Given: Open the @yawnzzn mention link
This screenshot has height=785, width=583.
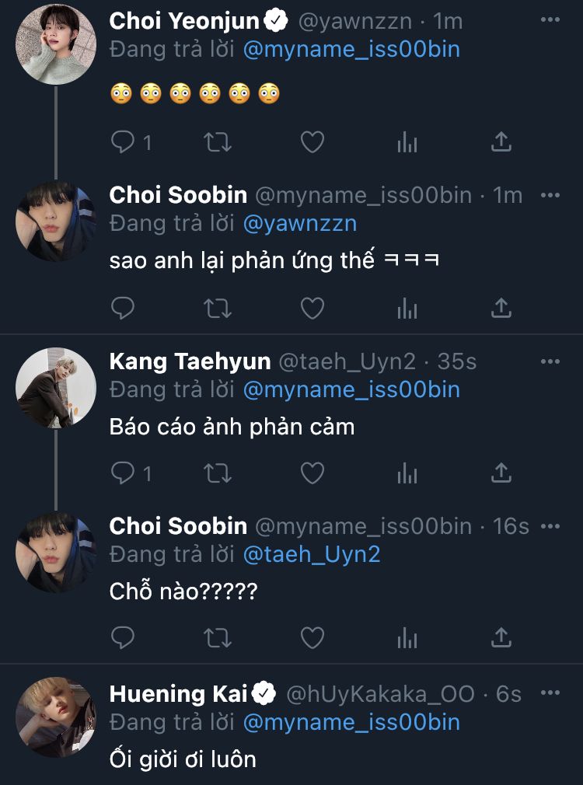Looking at the screenshot, I should (300, 224).
